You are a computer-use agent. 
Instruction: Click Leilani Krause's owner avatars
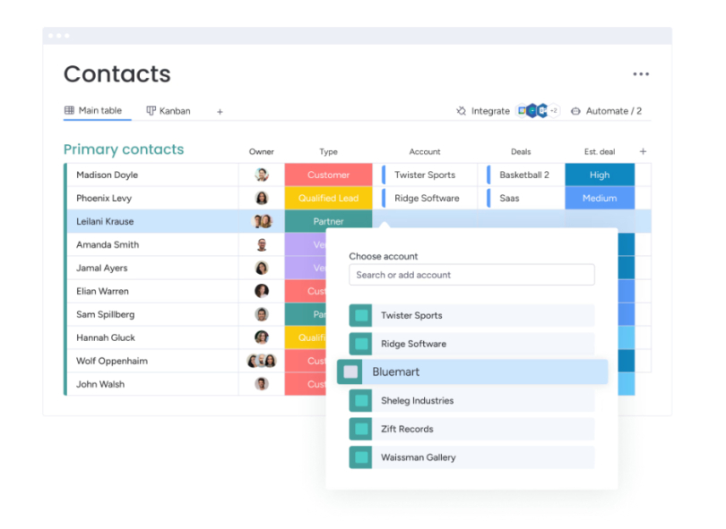click(261, 221)
